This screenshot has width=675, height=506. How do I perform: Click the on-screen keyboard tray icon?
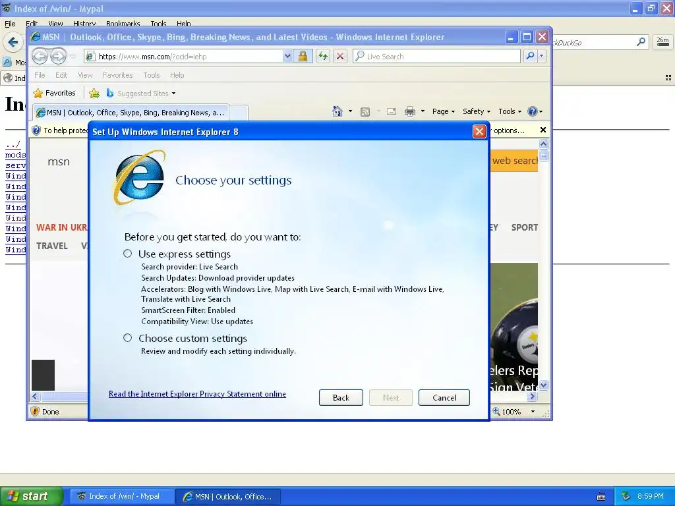[x=601, y=497]
